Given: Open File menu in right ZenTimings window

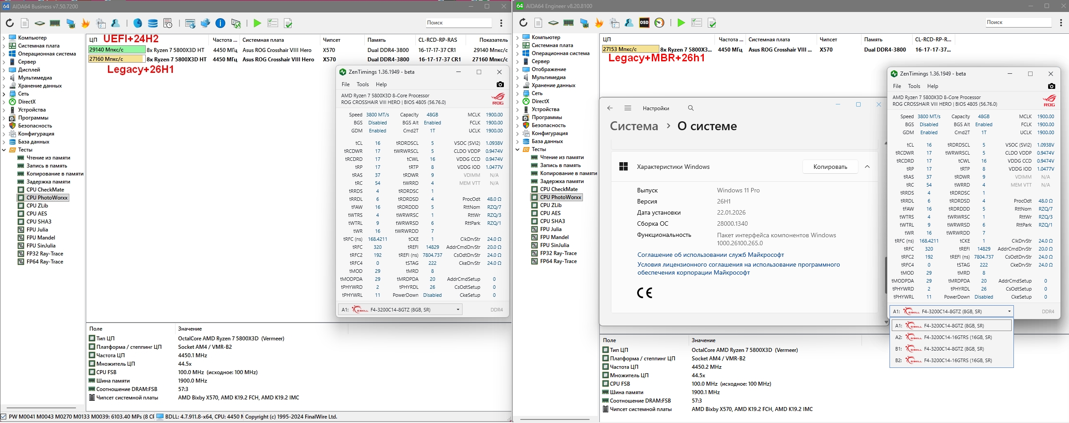Looking at the screenshot, I should click(x=897, y=86).
